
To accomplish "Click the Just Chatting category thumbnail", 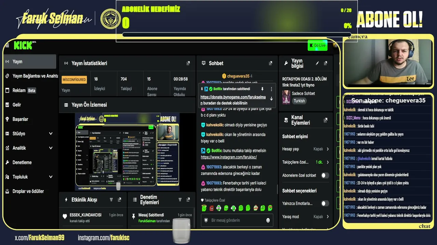I will 286,97.
